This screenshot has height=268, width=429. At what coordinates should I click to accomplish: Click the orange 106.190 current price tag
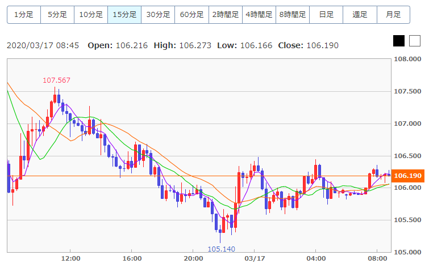(408, 176)
